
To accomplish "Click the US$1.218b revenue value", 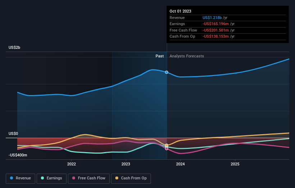I will [212, 18].
